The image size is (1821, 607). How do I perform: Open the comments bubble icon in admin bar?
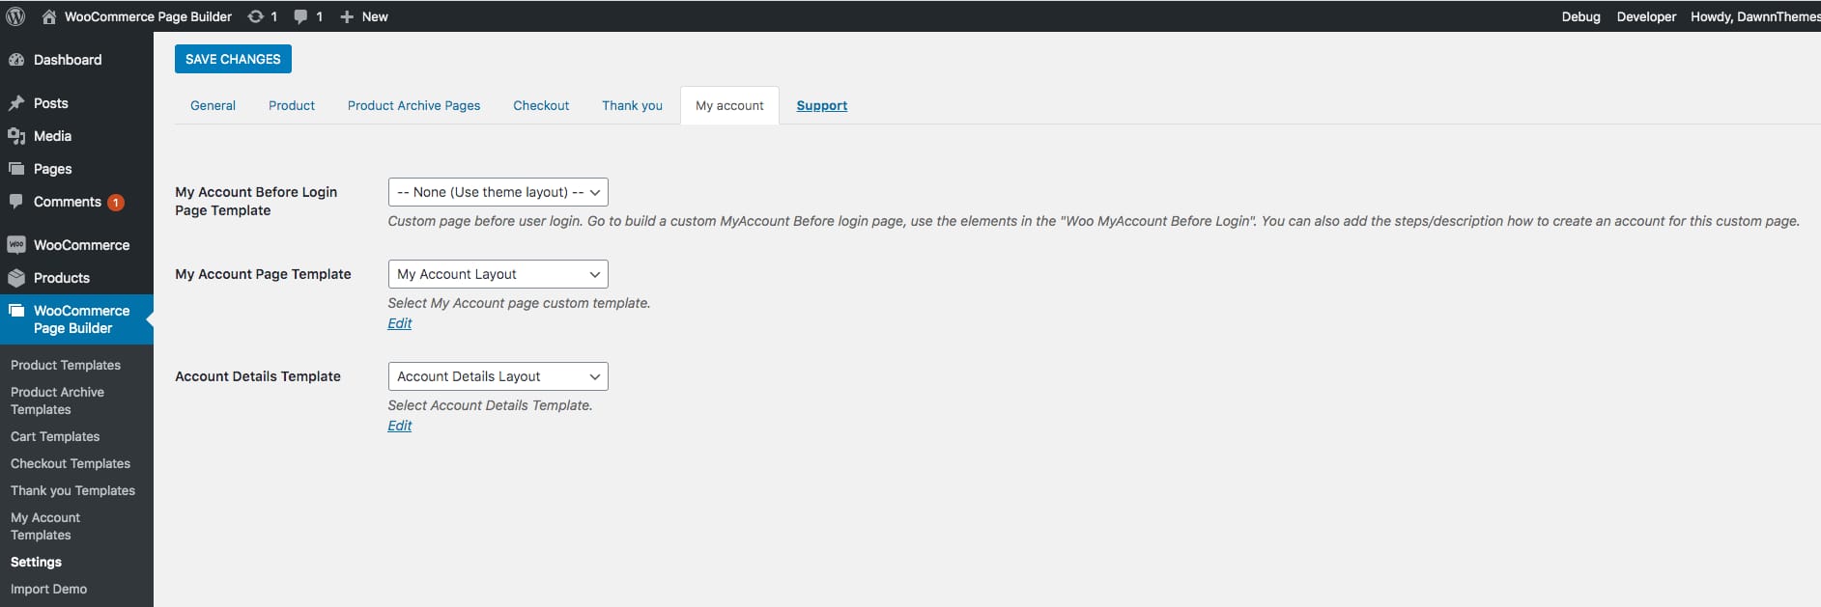300,16
